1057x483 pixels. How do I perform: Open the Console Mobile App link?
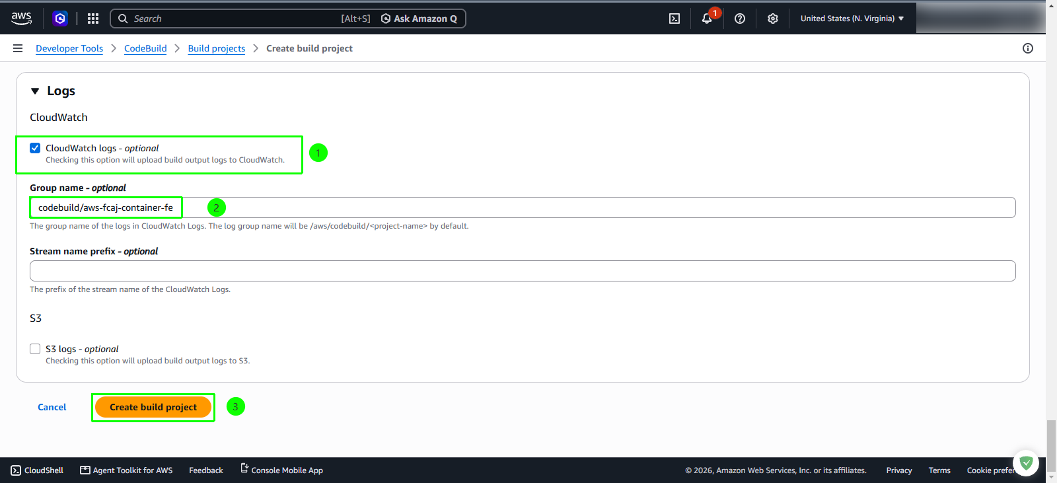pos(281,470)
